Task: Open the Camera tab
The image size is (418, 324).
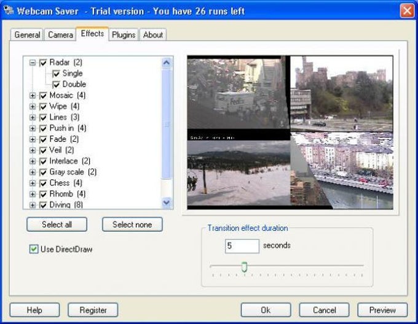Action: 60,35
